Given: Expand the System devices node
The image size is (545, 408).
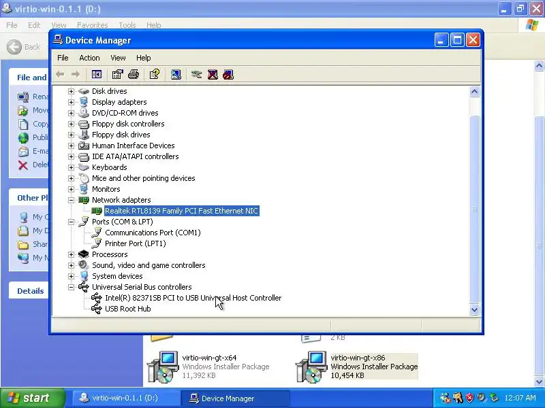Looking at the screenshot, I should (72, 276).
